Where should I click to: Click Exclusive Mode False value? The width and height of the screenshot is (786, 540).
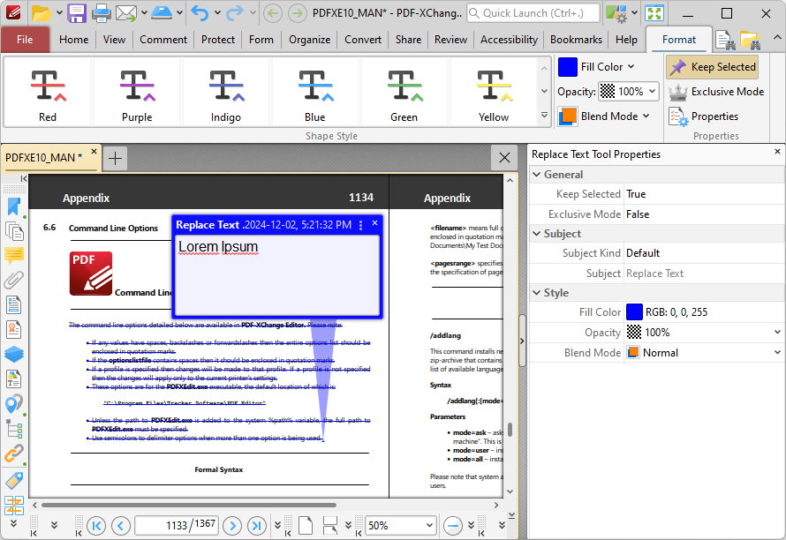703,214
